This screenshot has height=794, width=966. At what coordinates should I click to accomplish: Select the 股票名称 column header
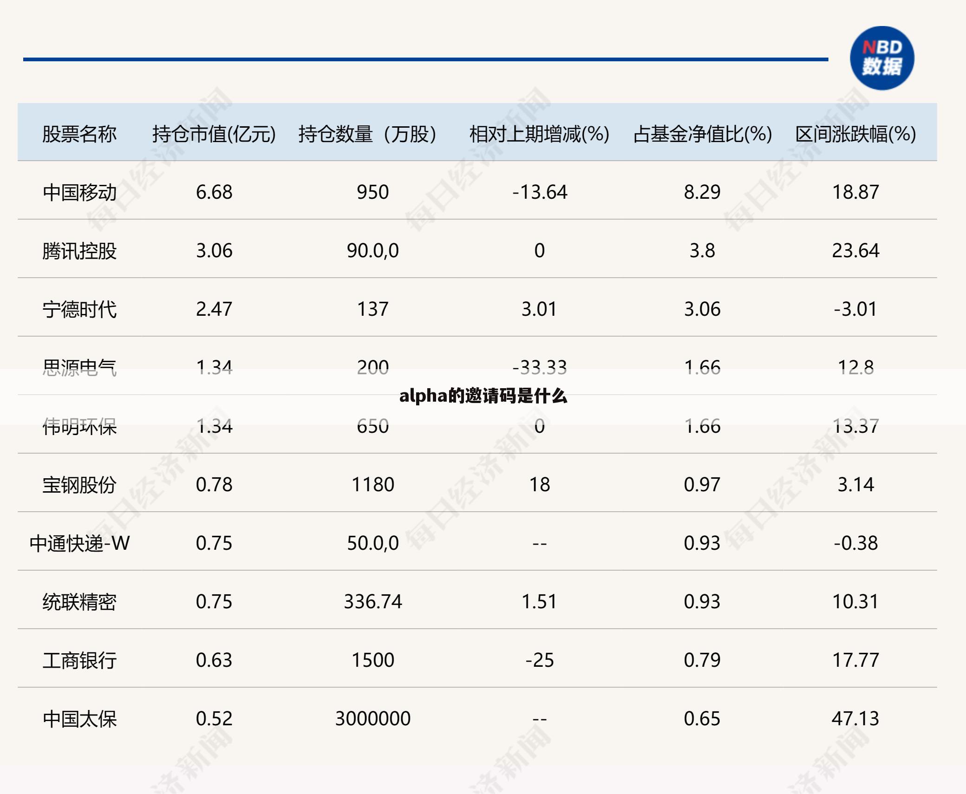point(79,134)
